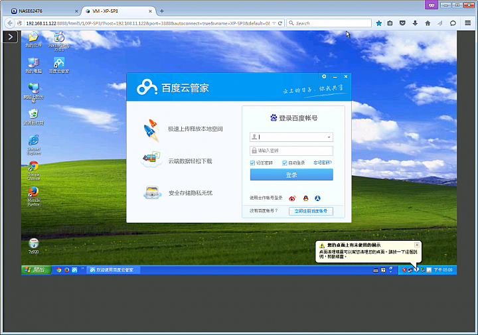
Task: Open Google Chrome desktop icon
Action: 34,170
